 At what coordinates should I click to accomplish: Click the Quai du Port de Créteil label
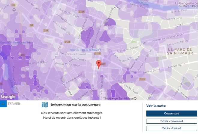click(16, 80)
